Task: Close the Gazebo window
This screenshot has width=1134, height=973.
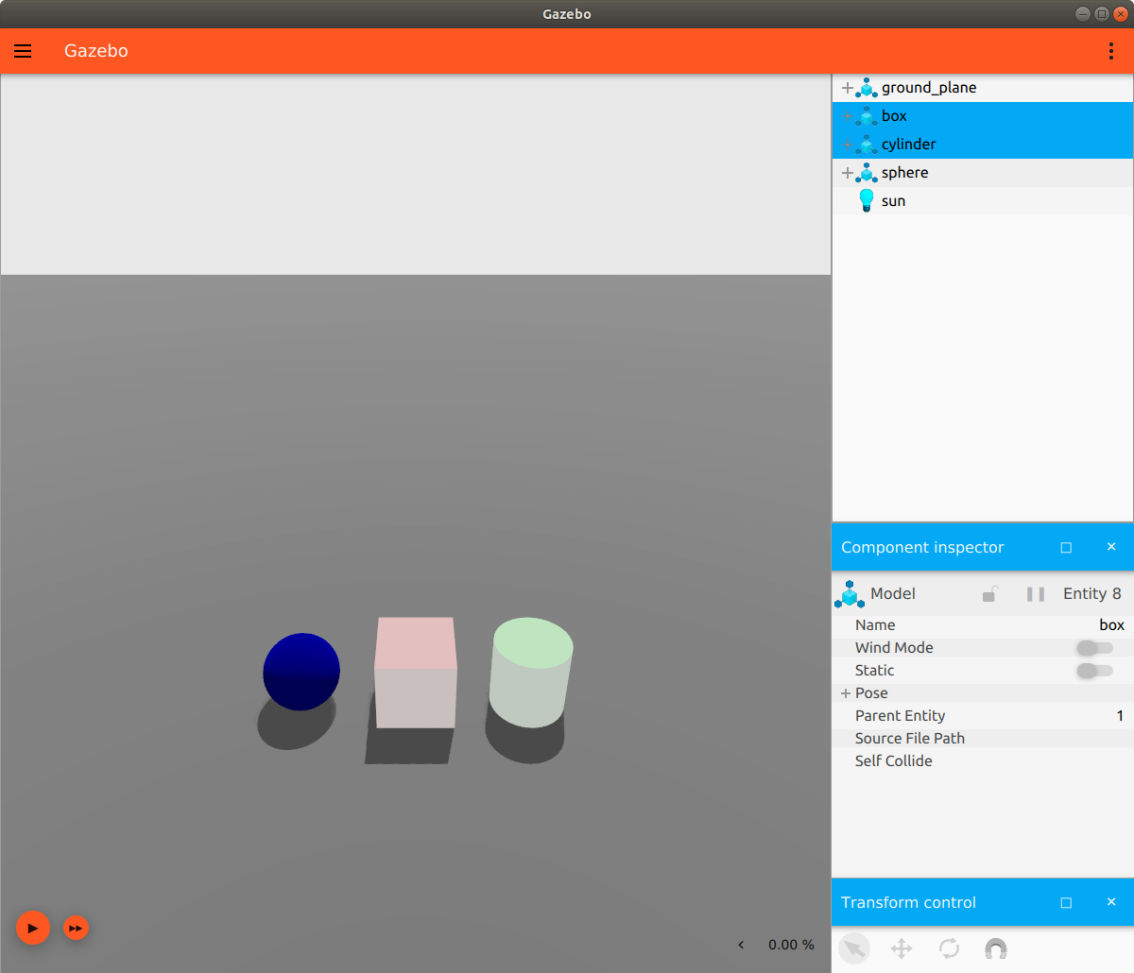Action: [x=1121, y=14]
